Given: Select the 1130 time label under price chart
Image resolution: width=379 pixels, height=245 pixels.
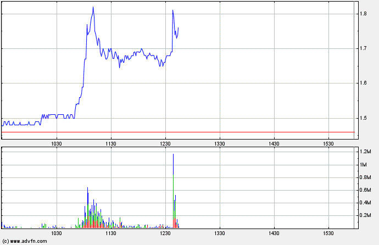Looking at the screenshot, I should tap(110, 143).
